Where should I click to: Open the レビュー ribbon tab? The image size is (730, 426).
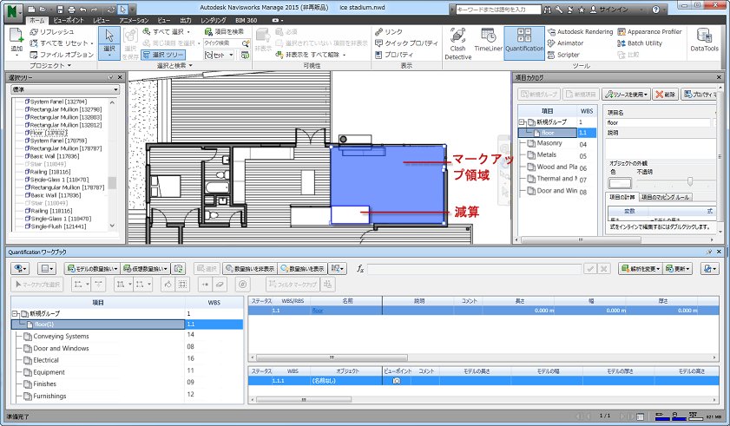point(101,21)
